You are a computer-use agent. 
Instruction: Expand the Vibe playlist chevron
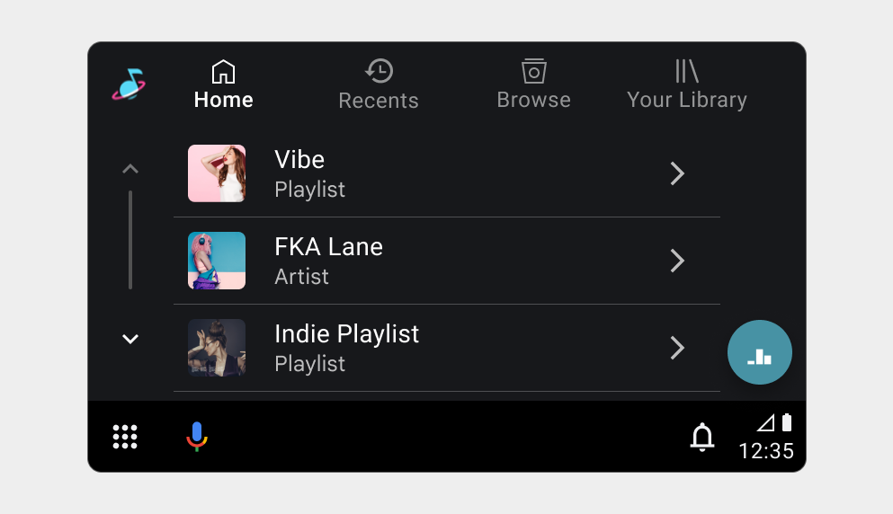[x=678, y=173]
